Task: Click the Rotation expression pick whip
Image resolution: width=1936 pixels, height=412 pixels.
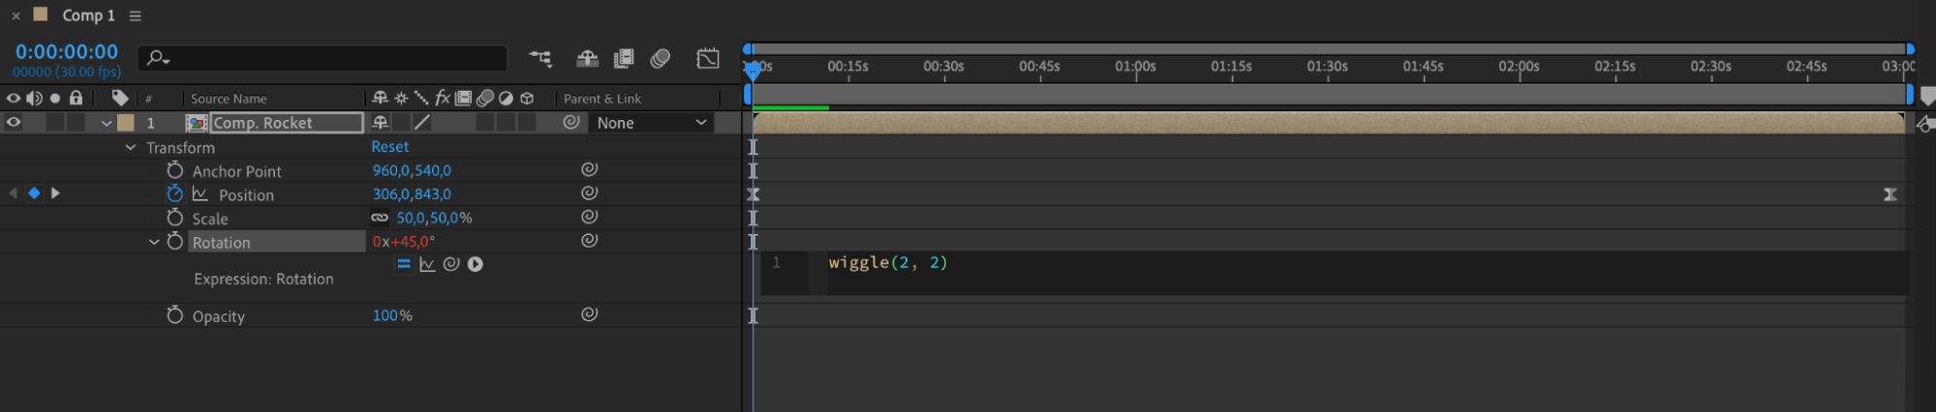Action: pyautogui.click(x=451, y=264)
